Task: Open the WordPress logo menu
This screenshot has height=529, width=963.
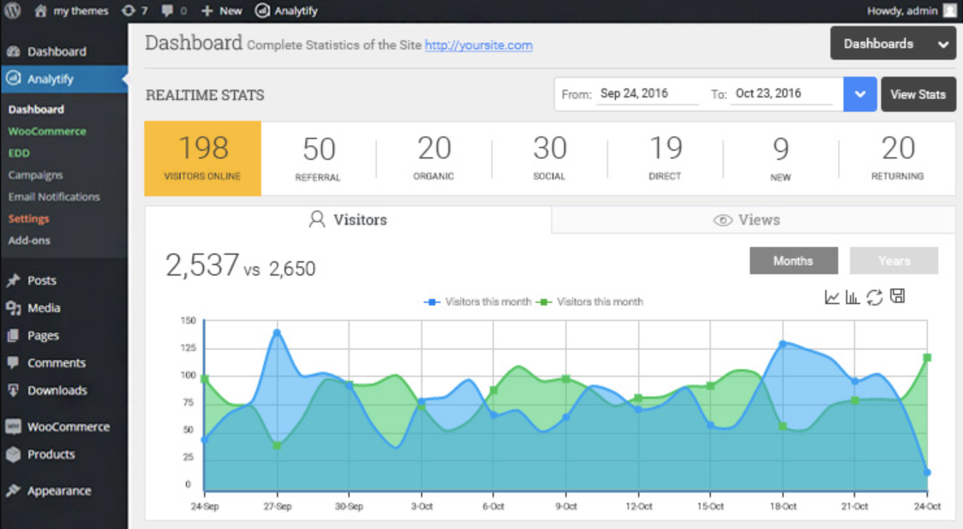Action: point(12,10)
